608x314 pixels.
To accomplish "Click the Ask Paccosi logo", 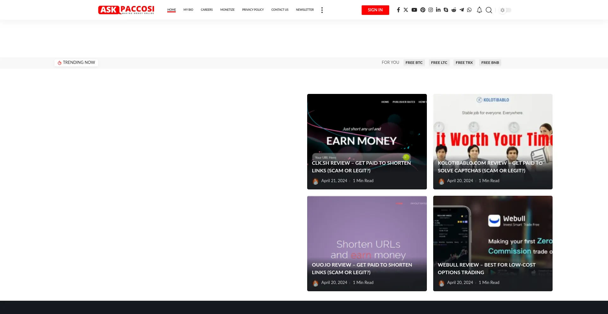I will 126,10.
